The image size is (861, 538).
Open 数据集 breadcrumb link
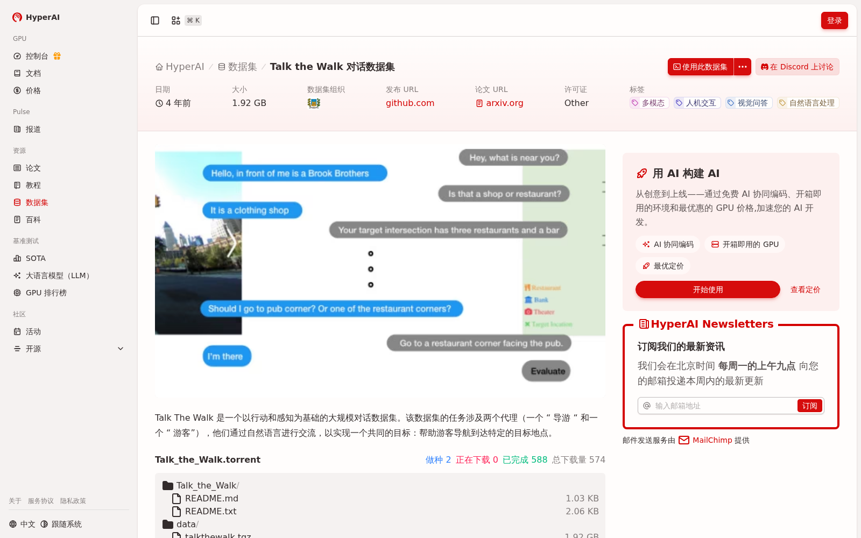point(237,67)
